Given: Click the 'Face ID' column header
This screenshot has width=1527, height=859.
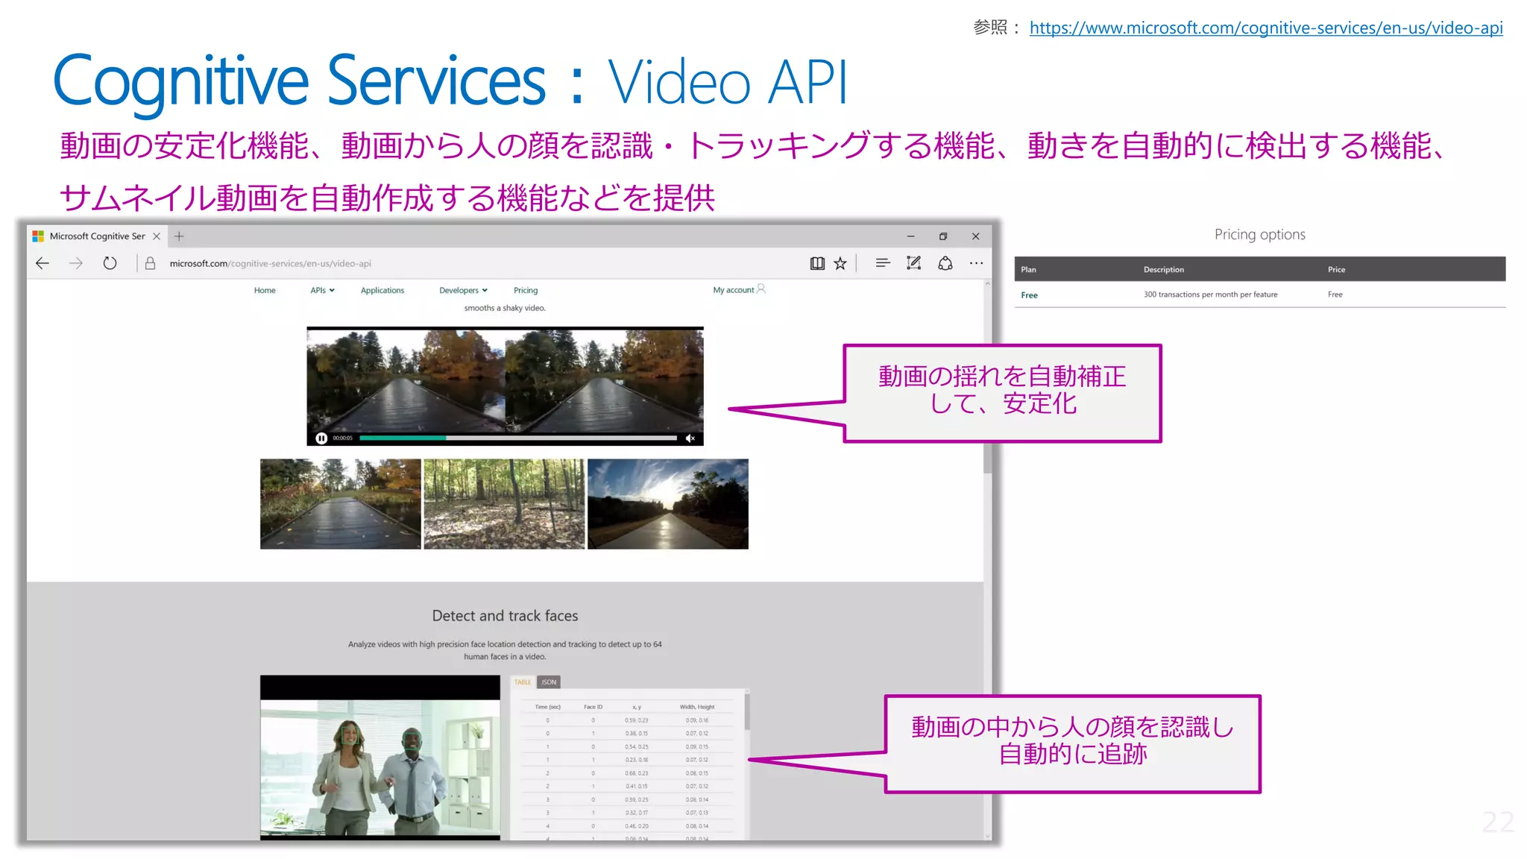Looking at the screenshot, I should coord(593,707).
